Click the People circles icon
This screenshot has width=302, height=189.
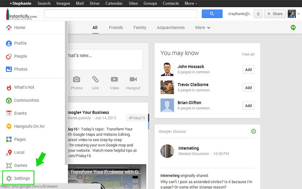point(9,56)
